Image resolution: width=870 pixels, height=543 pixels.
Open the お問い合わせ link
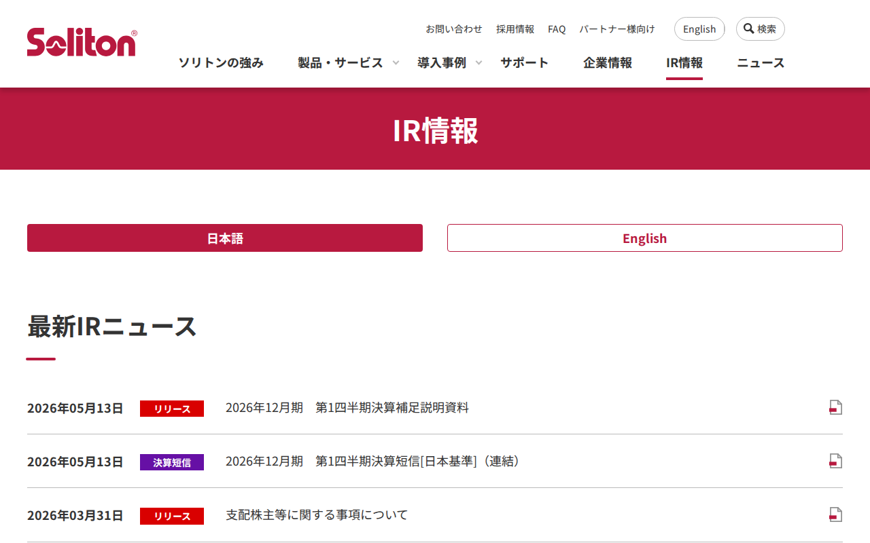454,29
